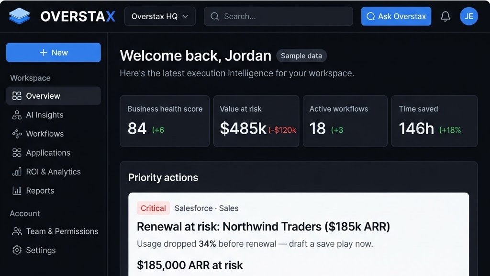490x276 pixels.
Task: Open Ask Overstax assistant
Action: (x=396, y=16)
